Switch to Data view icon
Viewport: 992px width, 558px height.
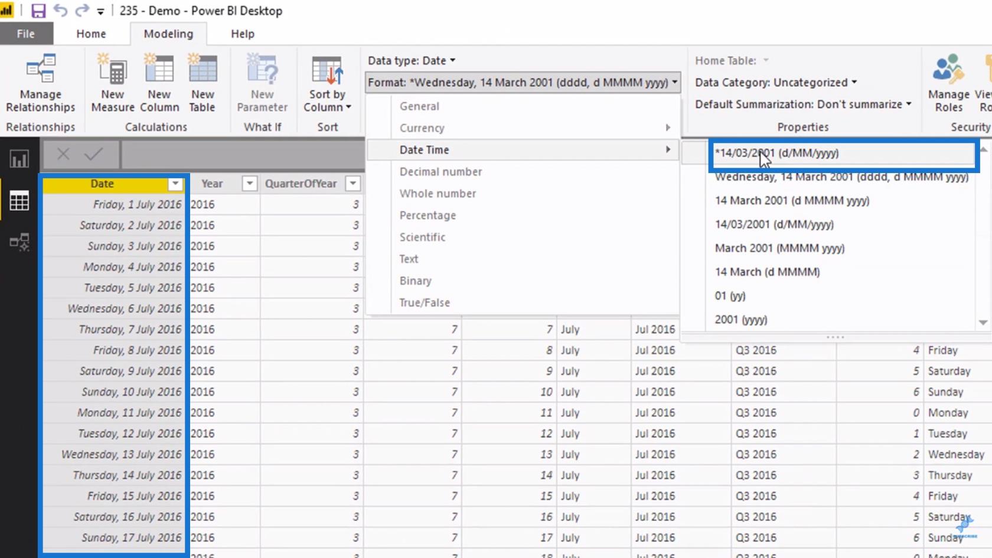pos(19,201)
